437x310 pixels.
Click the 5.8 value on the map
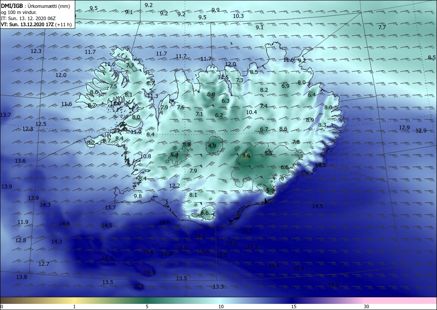(x=187, y=144)
